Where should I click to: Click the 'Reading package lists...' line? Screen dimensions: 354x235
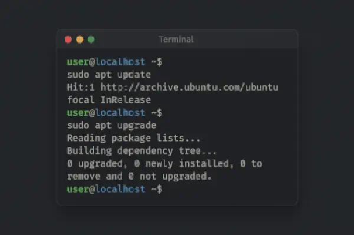[x=134, y=138]
